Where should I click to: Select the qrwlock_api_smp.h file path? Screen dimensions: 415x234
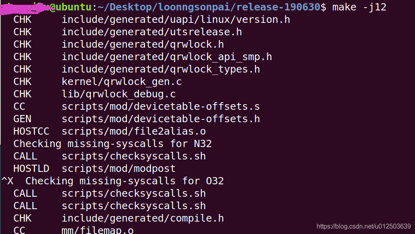tap(167, 57)
